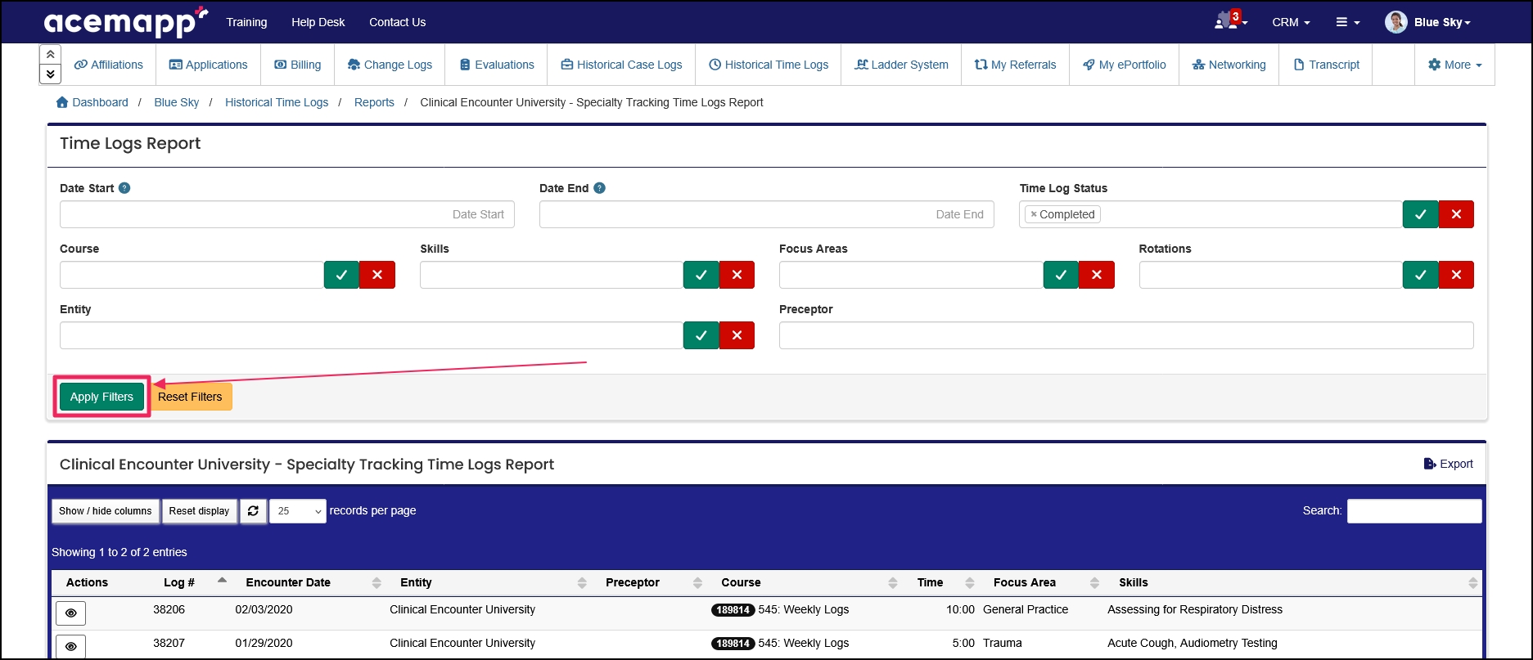
Task: Open the CRM dropdown menu
Action: click(x=1291, y=22)
